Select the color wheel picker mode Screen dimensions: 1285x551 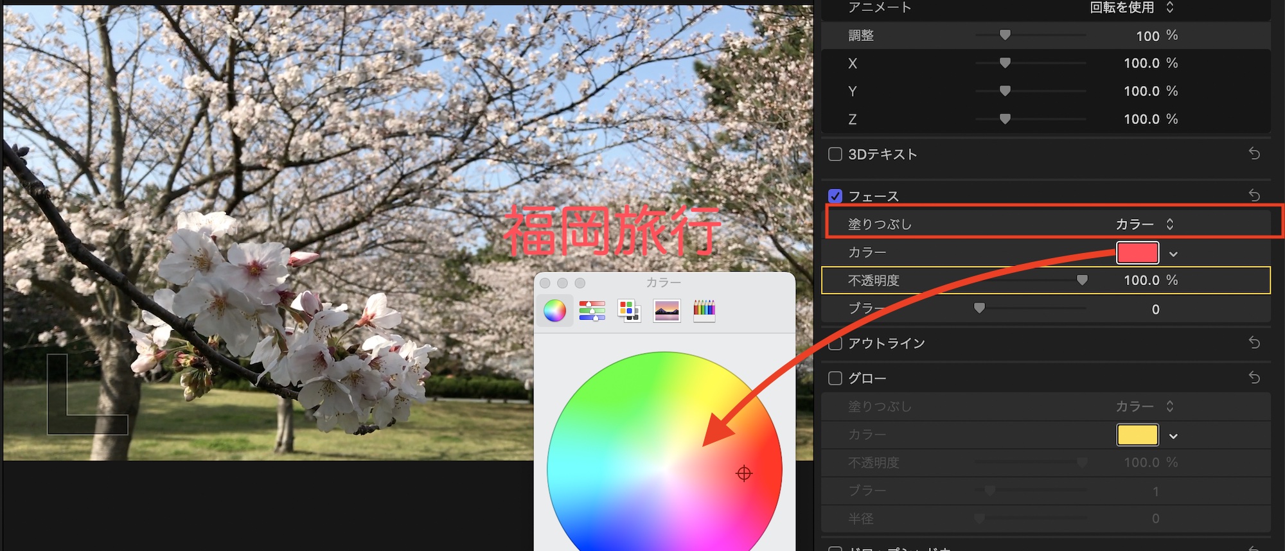pyautogui.click(x=554, y=311)
